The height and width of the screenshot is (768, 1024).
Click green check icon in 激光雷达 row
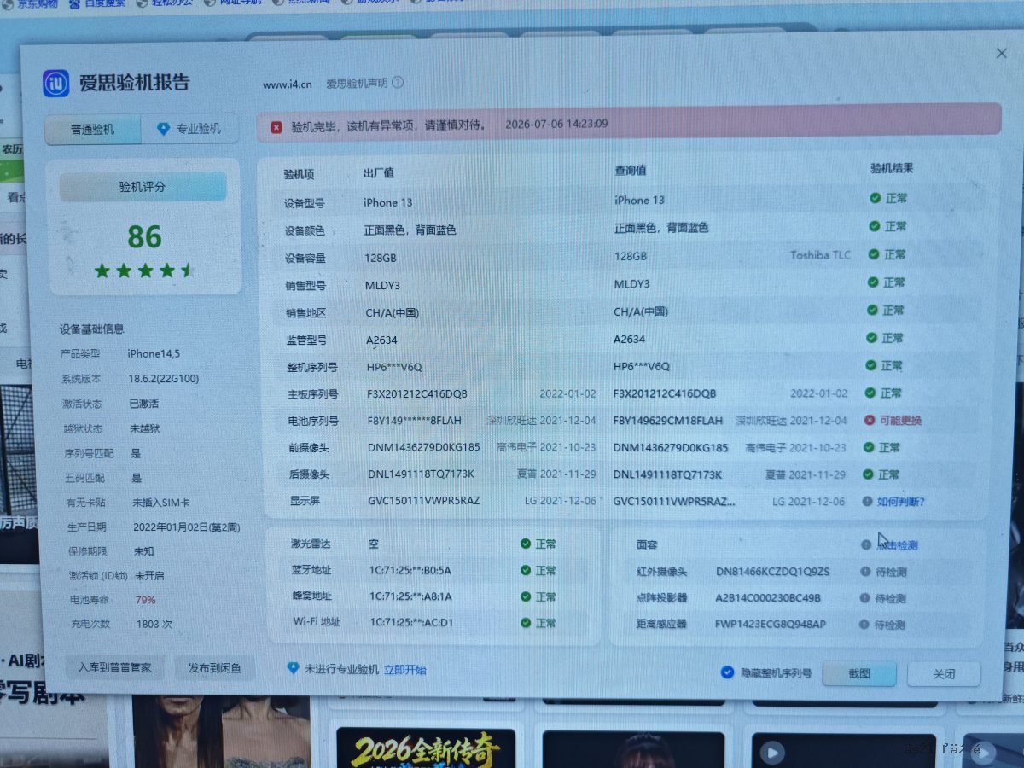[x=526, y=544]
